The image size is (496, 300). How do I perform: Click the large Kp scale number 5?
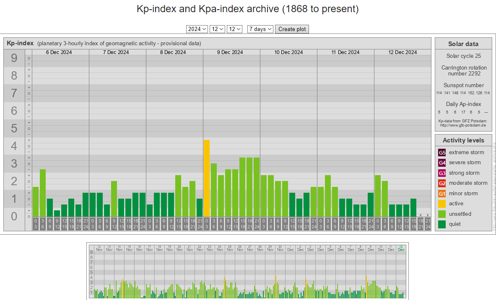pyautogui.click(x=14, y=128)
